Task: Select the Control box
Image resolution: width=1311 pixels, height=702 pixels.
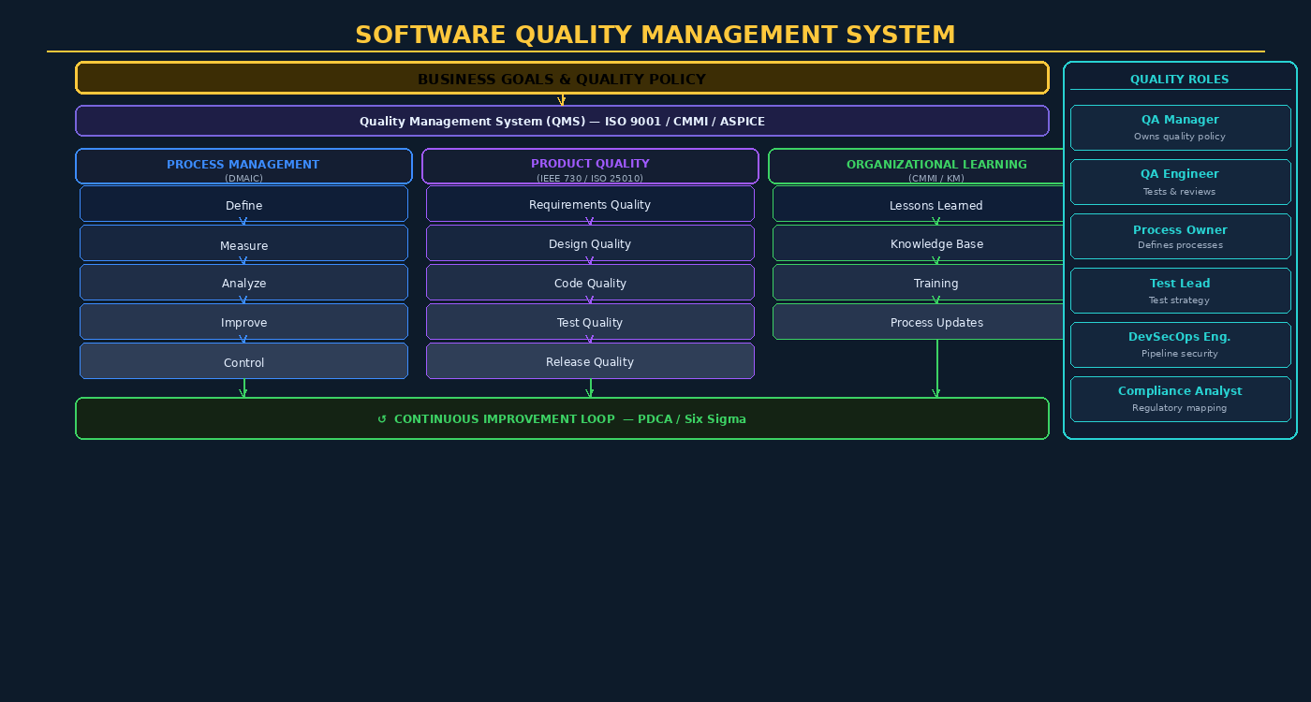Action: click(x=243, y=362)
